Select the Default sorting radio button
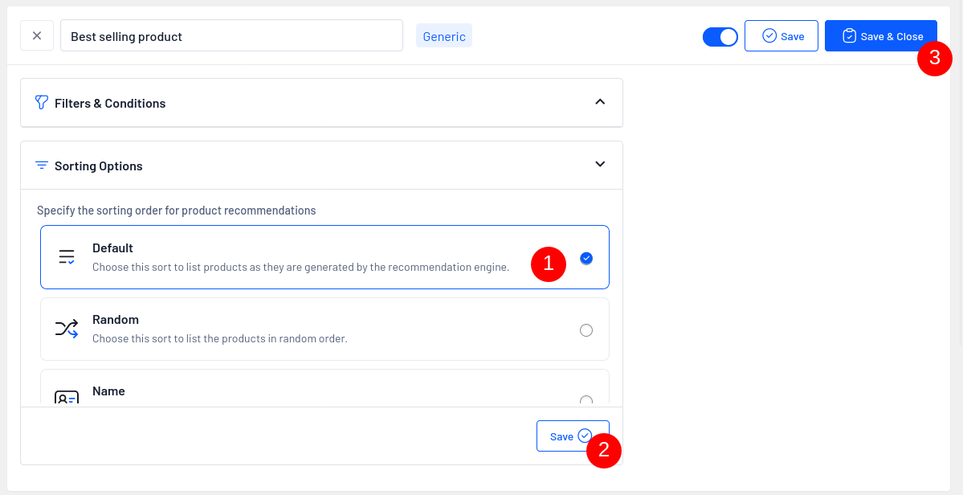The height and width of the screenshot is (495, 963). pos(586,258)
